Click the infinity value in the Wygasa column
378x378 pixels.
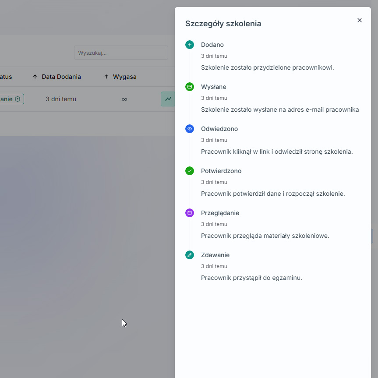[124, 99]
